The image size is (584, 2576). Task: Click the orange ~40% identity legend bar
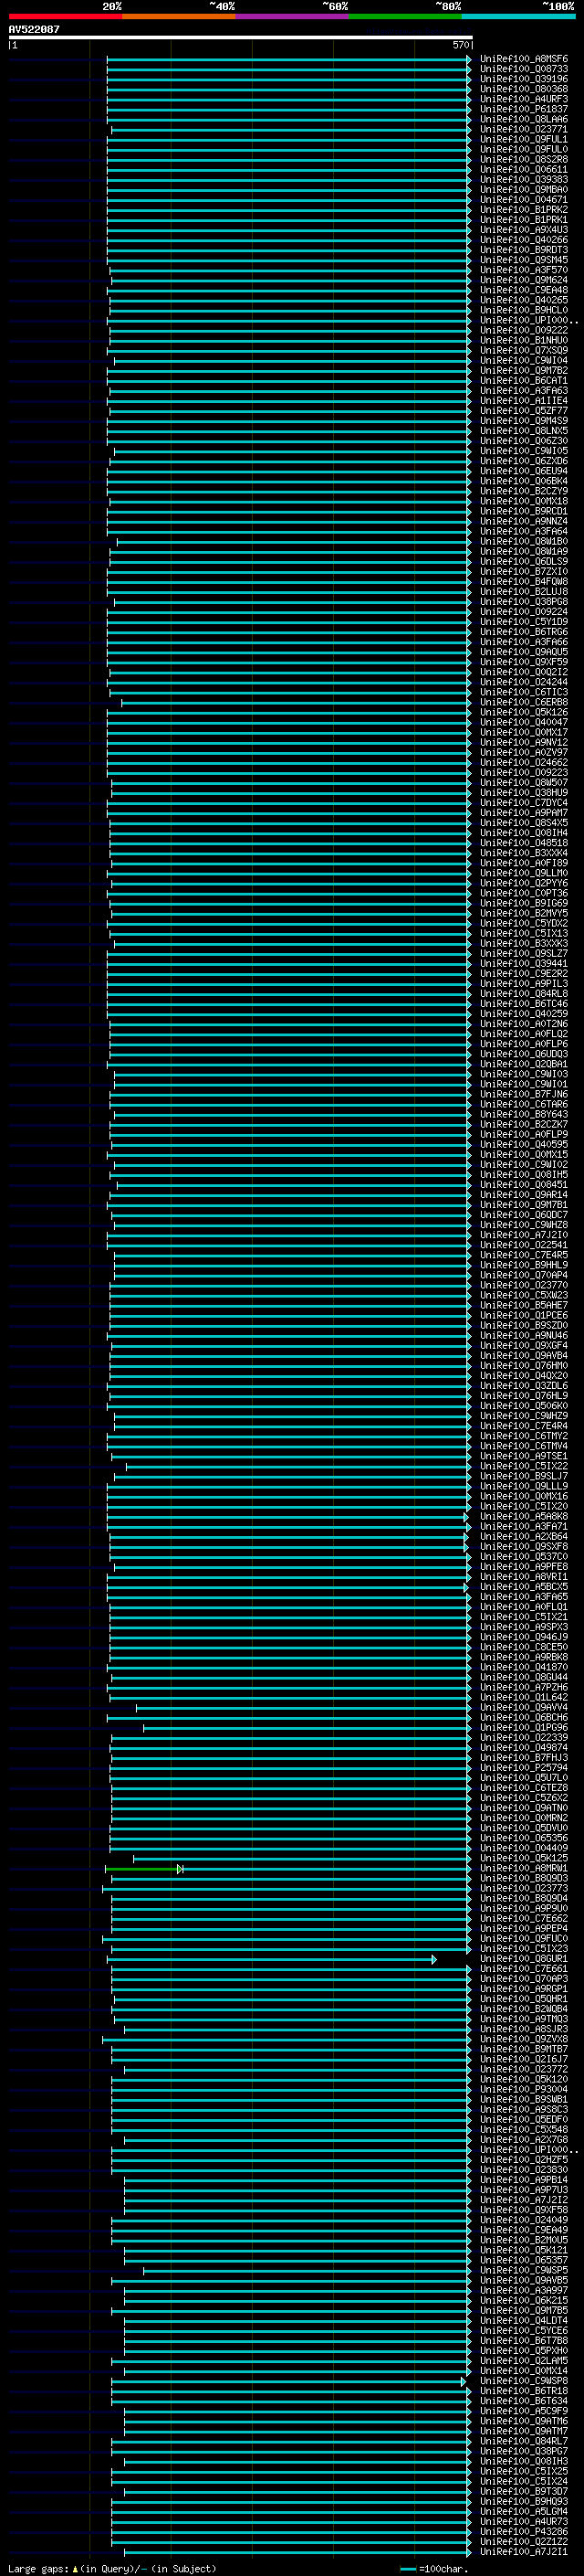tap(179, 17)
